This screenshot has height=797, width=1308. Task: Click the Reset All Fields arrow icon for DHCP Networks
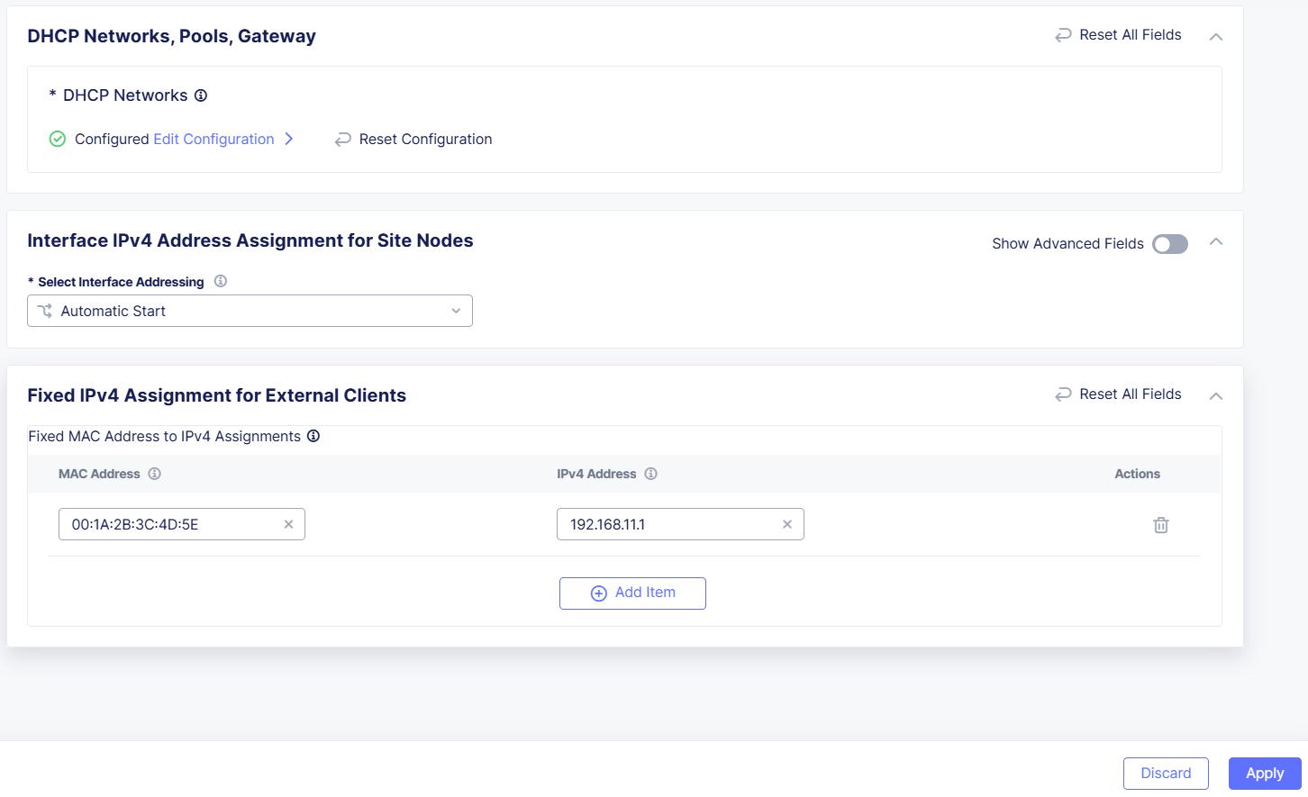pos(1061,34)
